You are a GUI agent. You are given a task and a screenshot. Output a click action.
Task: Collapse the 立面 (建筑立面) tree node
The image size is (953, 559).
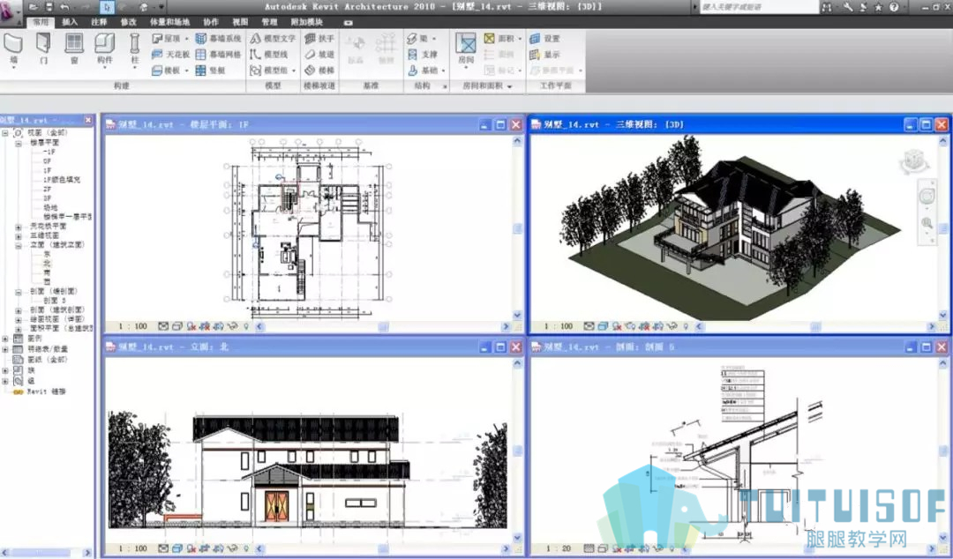pyautogui.click(x=19, y=245)
